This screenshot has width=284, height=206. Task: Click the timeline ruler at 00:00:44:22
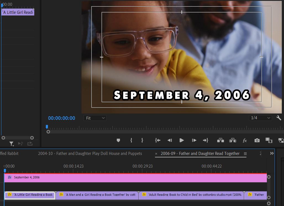(x=212, y=166)
